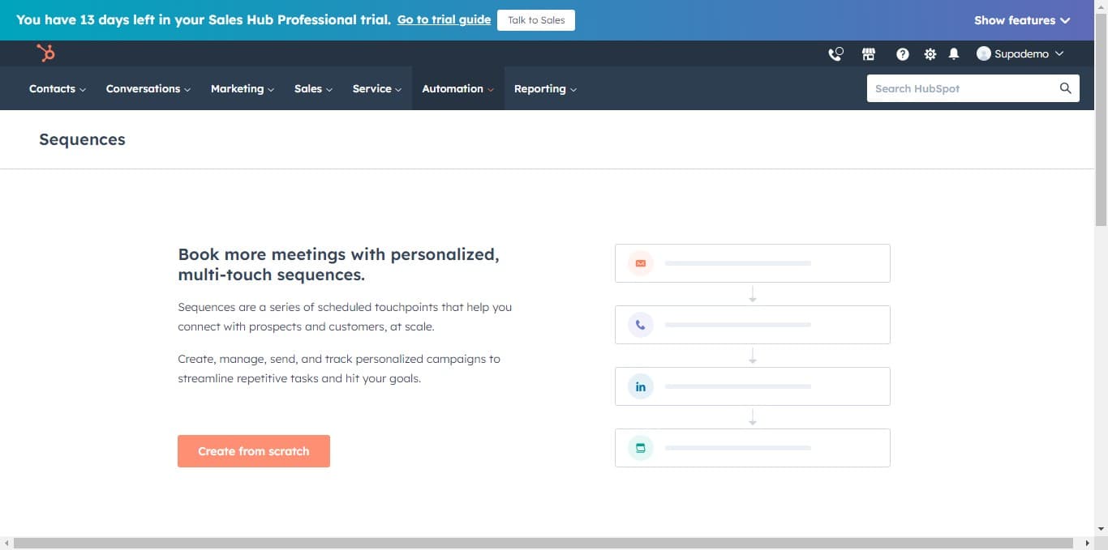Open the Reporting dropdown menu
Image resolution: width=1108 pixels, height=550 pixels.
545,89
